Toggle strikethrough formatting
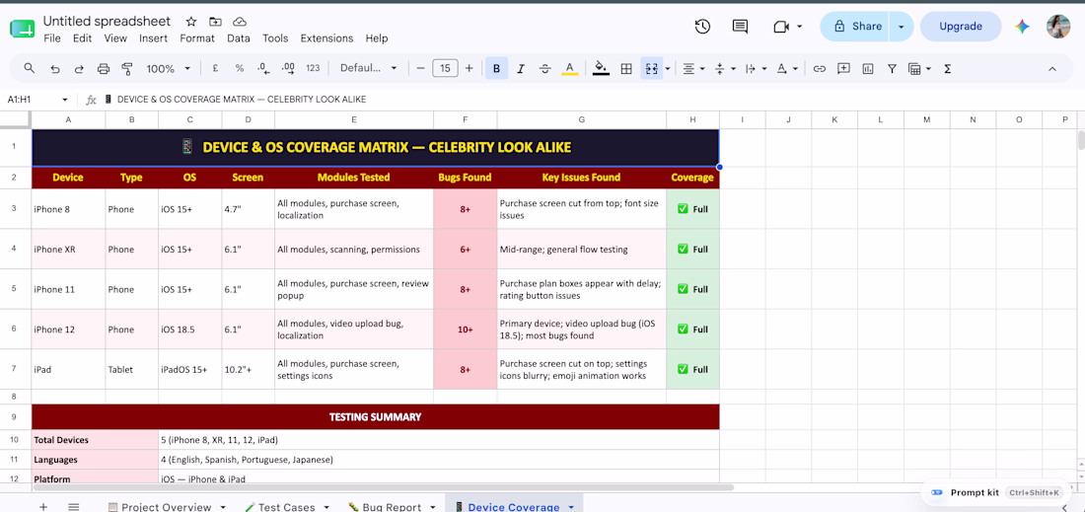 [544, 68]
